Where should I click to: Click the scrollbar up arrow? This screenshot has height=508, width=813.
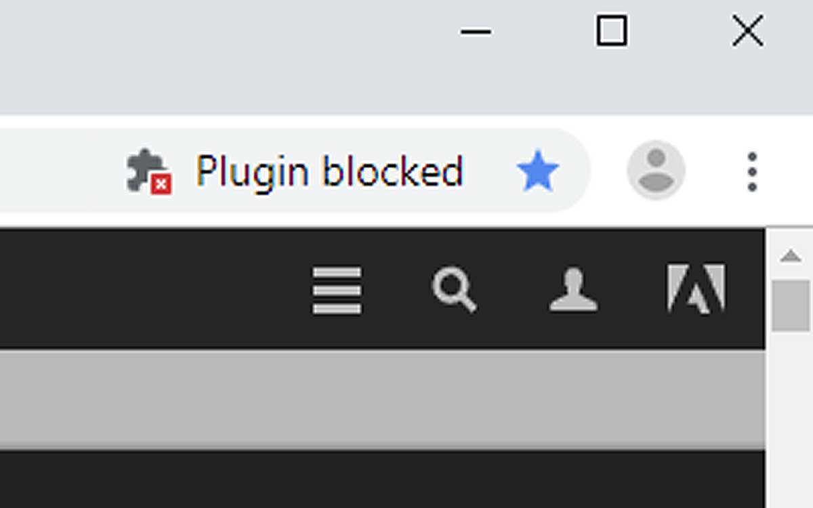790,256
